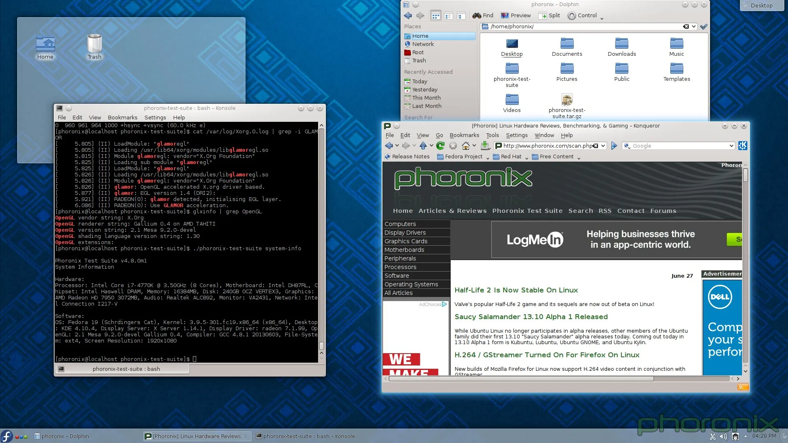This screenshot has width=788, height=443.
Task: Select the phoronix-test-suite : bash Konsole tab
Action: [122, 369]
